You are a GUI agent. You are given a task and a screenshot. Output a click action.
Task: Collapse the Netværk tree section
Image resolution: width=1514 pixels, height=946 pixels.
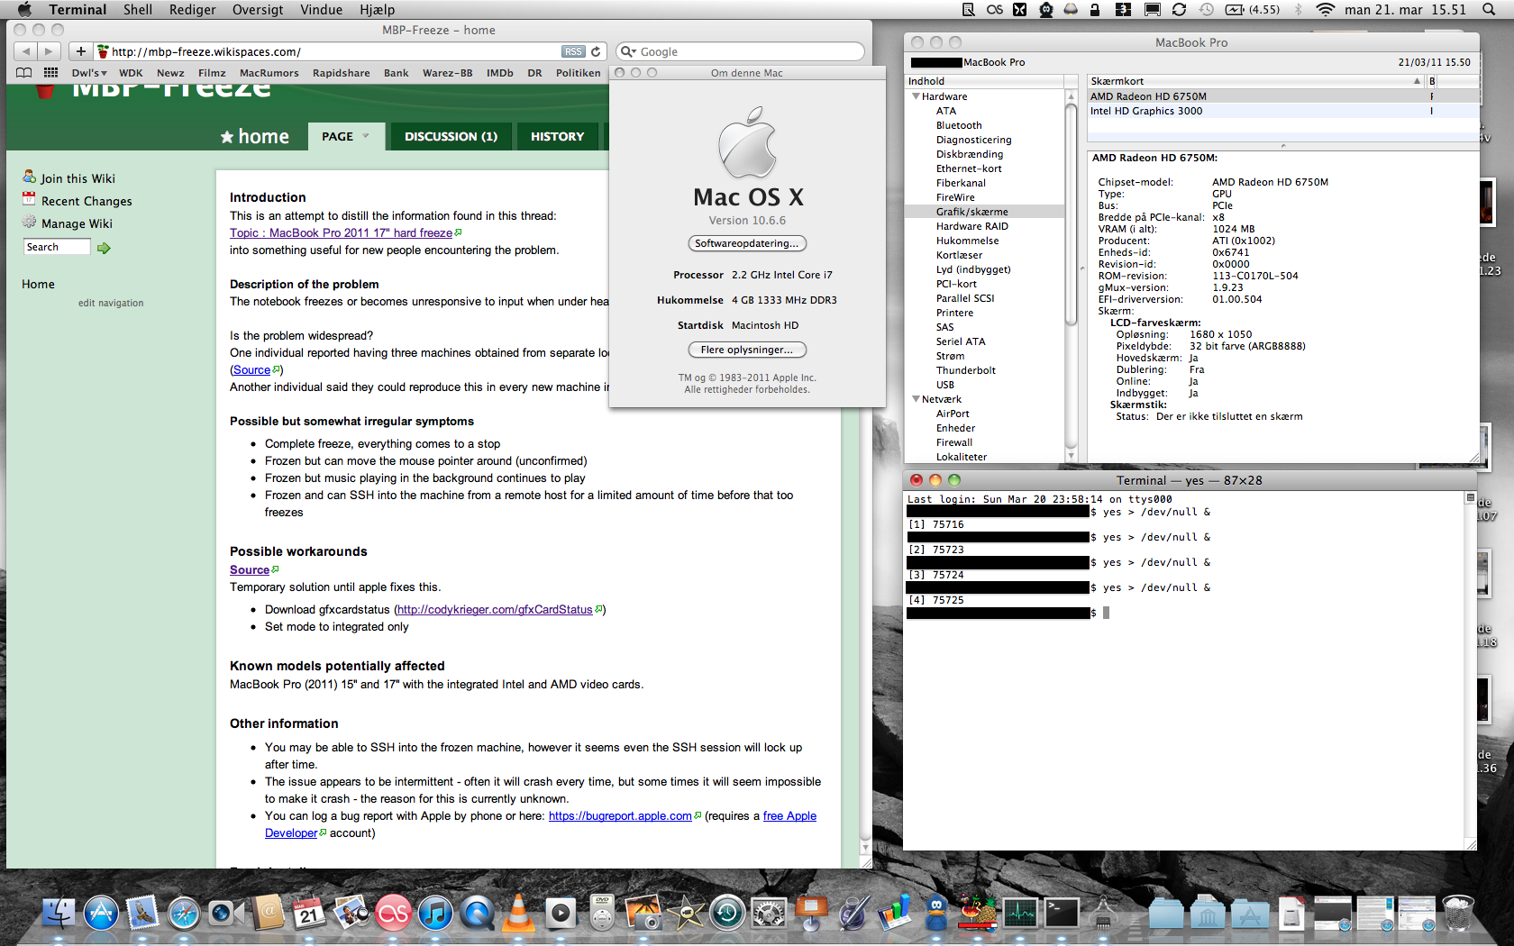pos(916,399)
